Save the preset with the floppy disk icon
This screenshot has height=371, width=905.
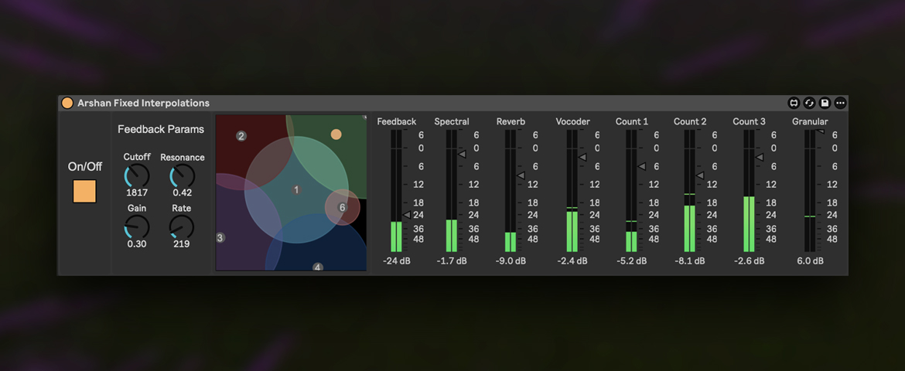(x=825, y=104)
